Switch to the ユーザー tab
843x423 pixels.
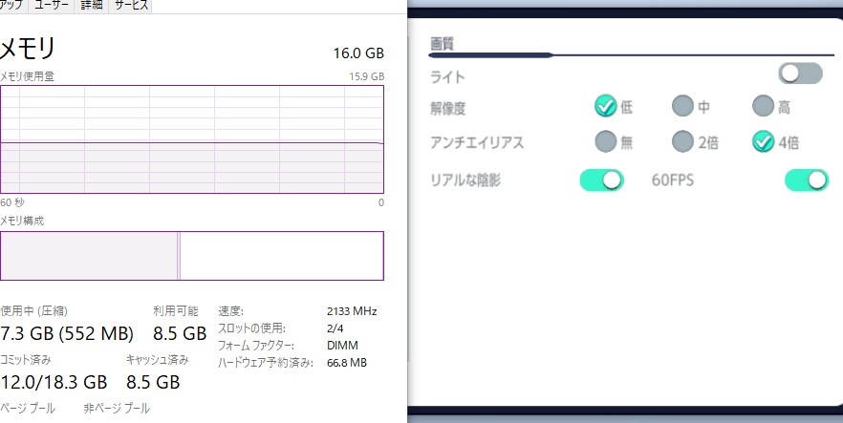pos(51,6)
